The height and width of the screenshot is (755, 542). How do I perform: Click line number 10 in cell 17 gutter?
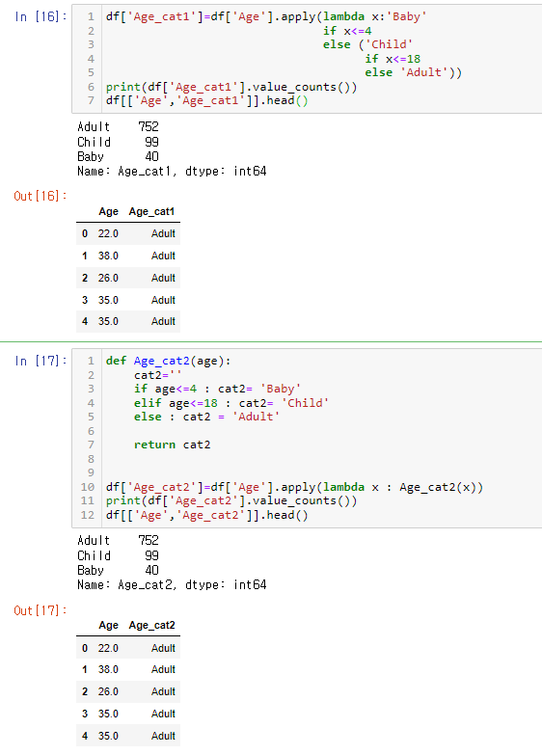point(88,487)
